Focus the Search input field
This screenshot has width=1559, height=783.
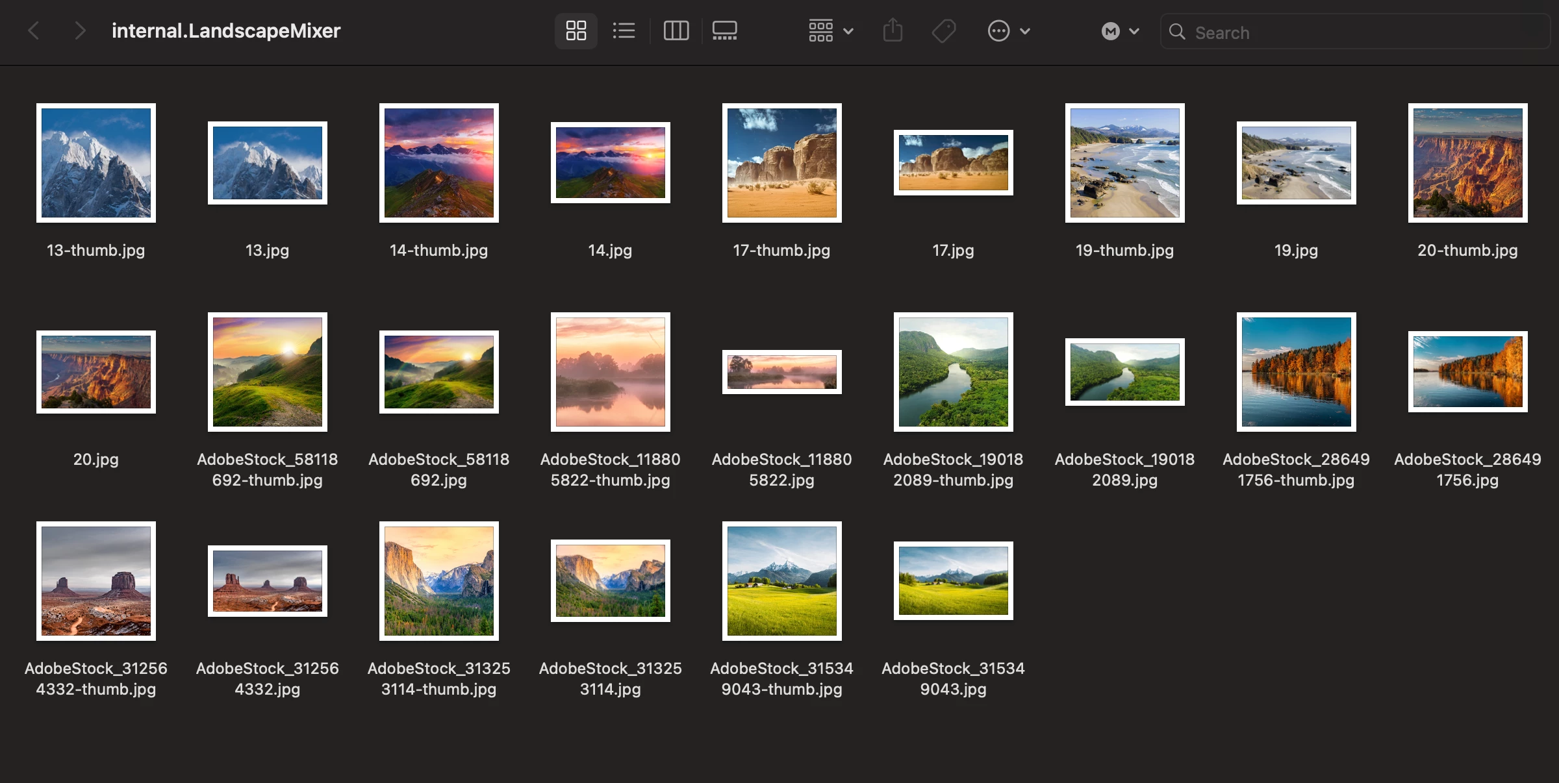tap(1364, 32)
